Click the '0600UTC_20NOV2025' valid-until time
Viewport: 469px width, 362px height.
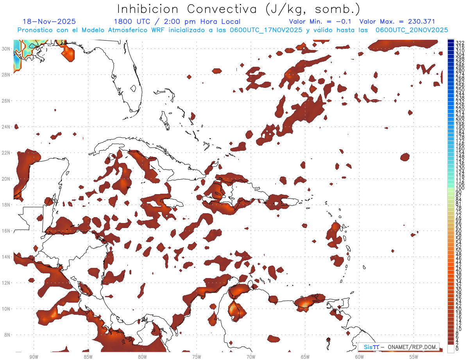(x=412, y=30)
